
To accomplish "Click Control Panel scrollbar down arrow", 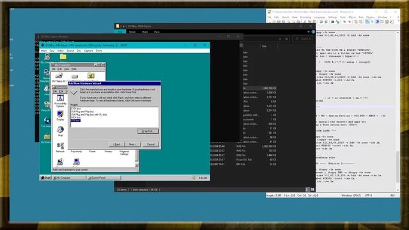I will click(x=136, y=165).
